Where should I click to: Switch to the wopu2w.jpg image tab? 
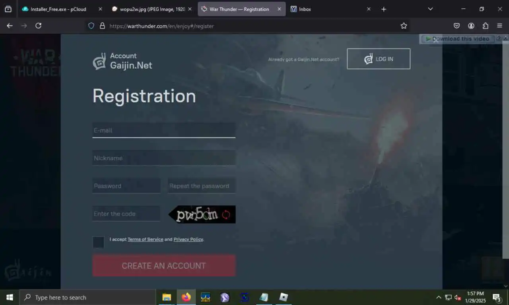152,9
